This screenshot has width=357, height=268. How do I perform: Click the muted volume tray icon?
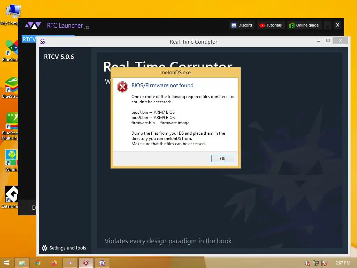(307, 263)
